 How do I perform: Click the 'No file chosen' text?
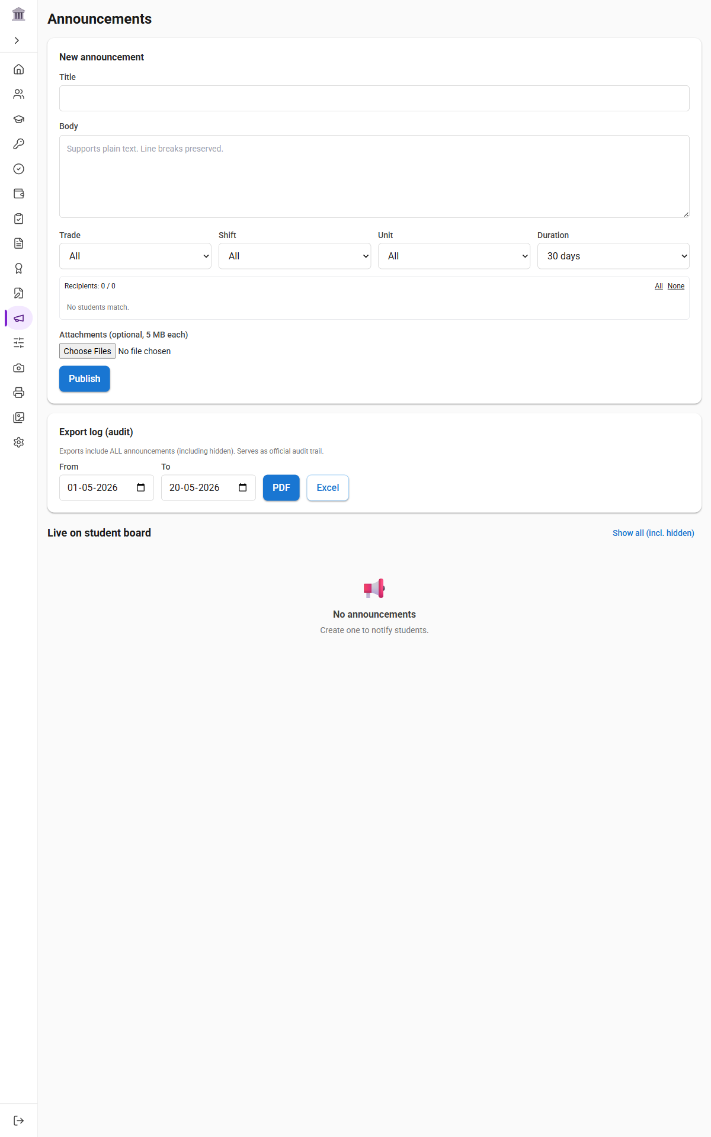145,351
